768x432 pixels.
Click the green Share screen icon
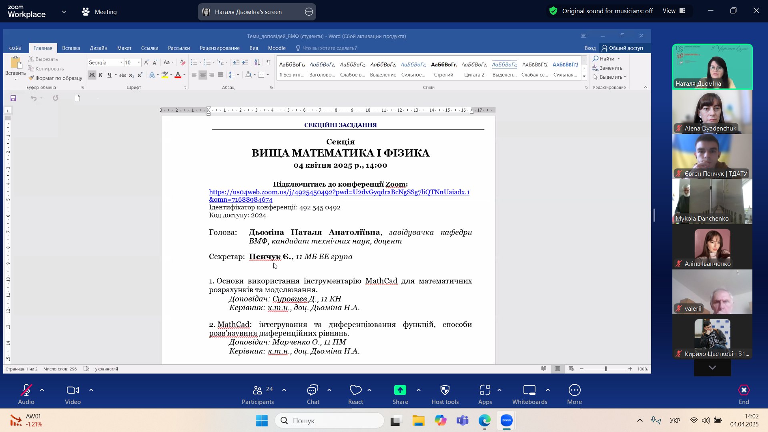tap(400, 390)
